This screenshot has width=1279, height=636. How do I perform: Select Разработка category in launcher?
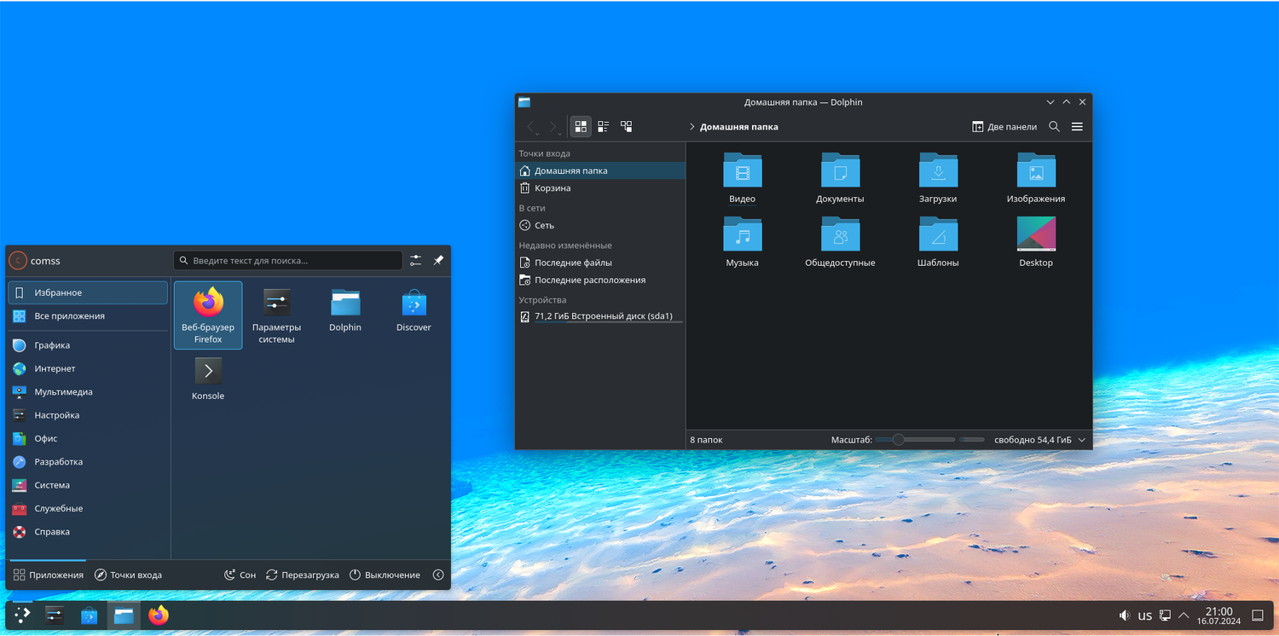click(x=88, y=461)
